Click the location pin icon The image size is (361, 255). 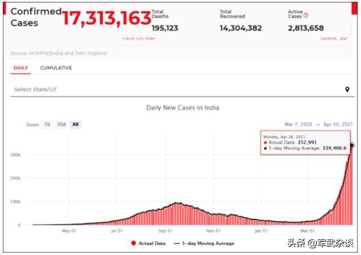coord(347,90)
